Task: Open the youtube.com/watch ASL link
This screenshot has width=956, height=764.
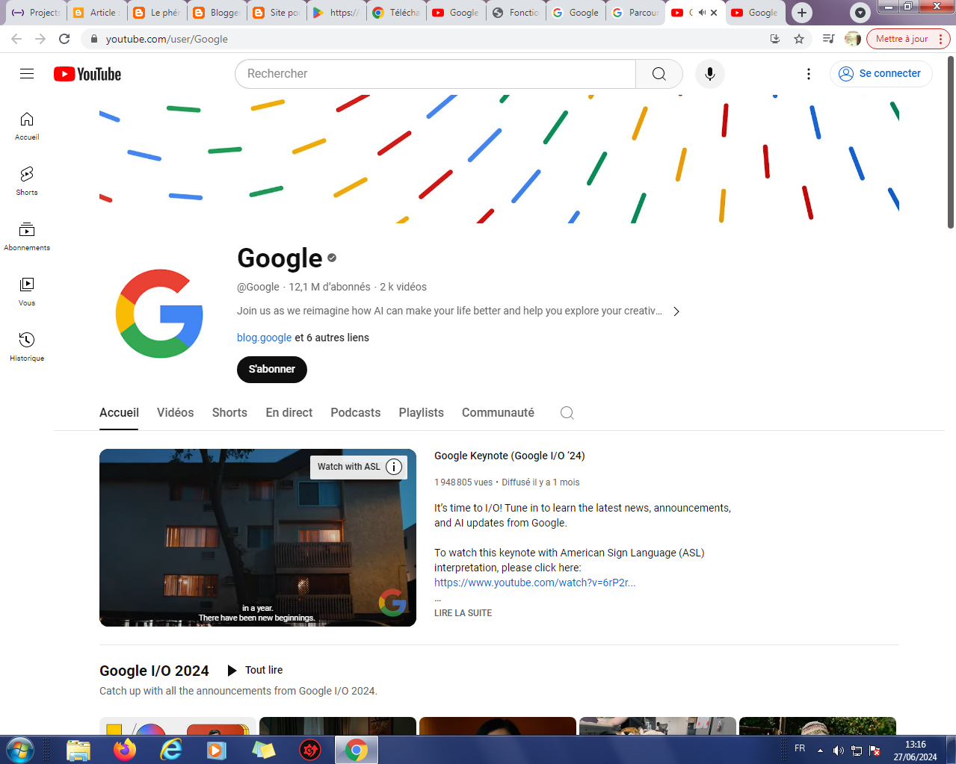Action: click(534, 583)
